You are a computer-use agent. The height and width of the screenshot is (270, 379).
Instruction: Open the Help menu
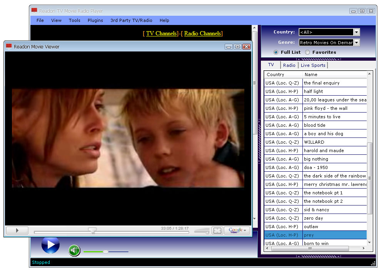pyautogui.click(x=164, y=20)
